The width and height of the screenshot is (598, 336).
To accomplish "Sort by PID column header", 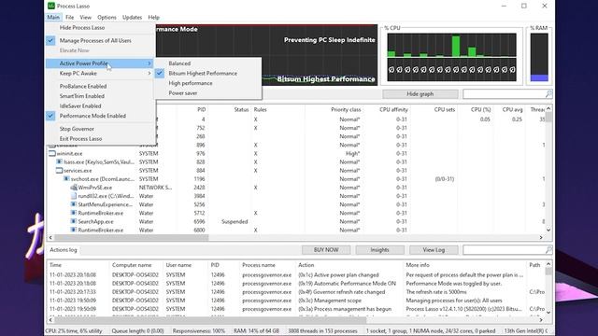I will click(202, 110).
